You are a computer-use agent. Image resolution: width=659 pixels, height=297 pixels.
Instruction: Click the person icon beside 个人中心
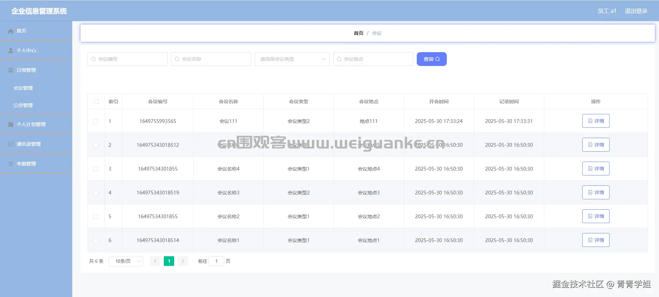tap(11, 50)
